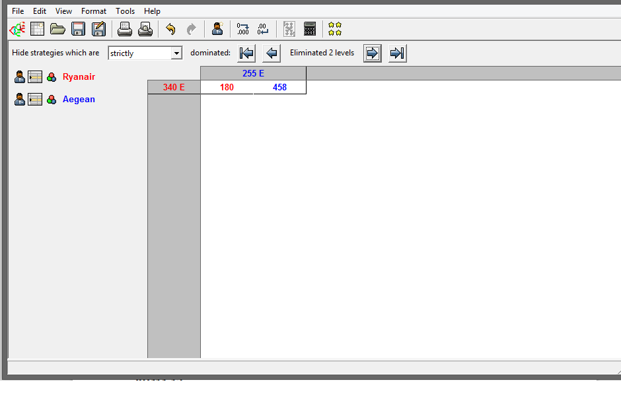This screenshot has height=393, width=621.
Task: Click the Gambit new extensive game icon
Action: (17, 29)
